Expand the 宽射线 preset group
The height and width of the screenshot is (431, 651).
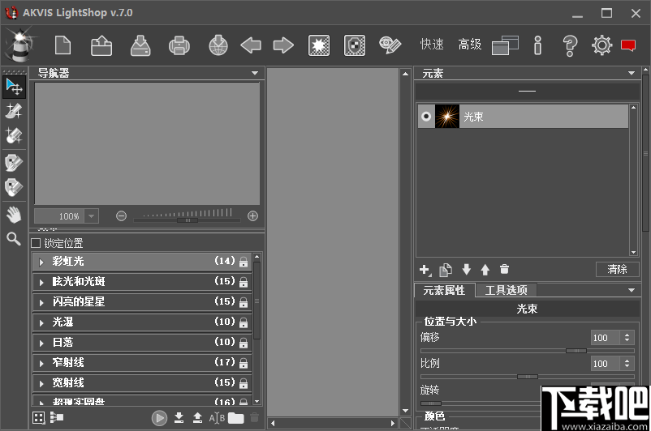pyautogui.click(x=41, y=384)
